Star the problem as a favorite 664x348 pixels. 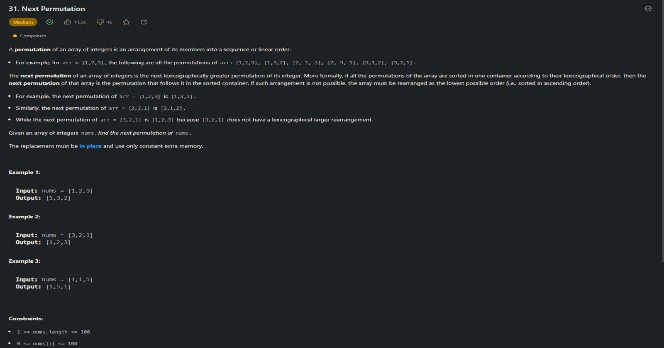127,22
